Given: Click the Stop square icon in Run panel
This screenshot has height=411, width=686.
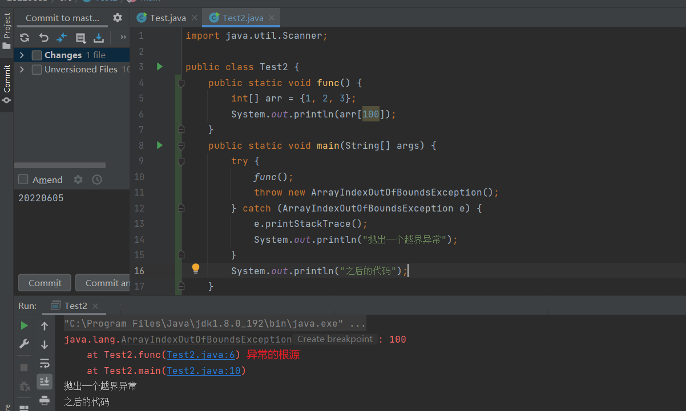Looking at the screenshot, I should point(24,367).
